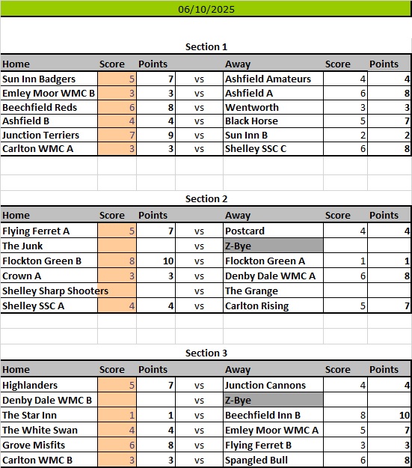This screenshot has height=468, width=412.
Task: Click Junction Terriers' score cell showing 7
Action: [x=117, y=135]
